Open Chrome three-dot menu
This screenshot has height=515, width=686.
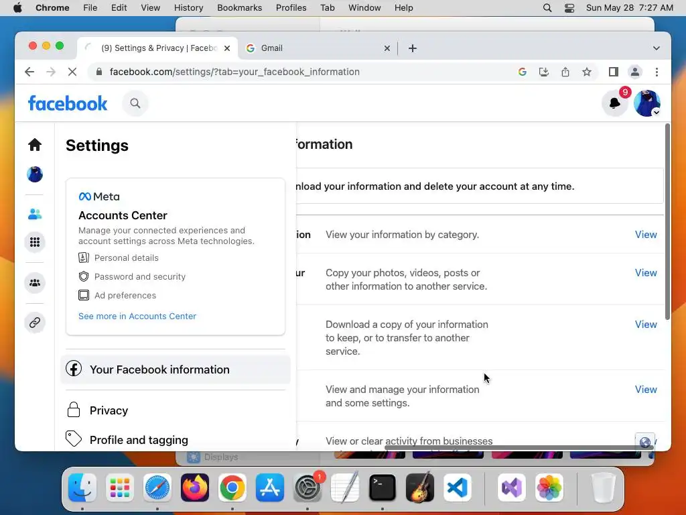[657, 72]
